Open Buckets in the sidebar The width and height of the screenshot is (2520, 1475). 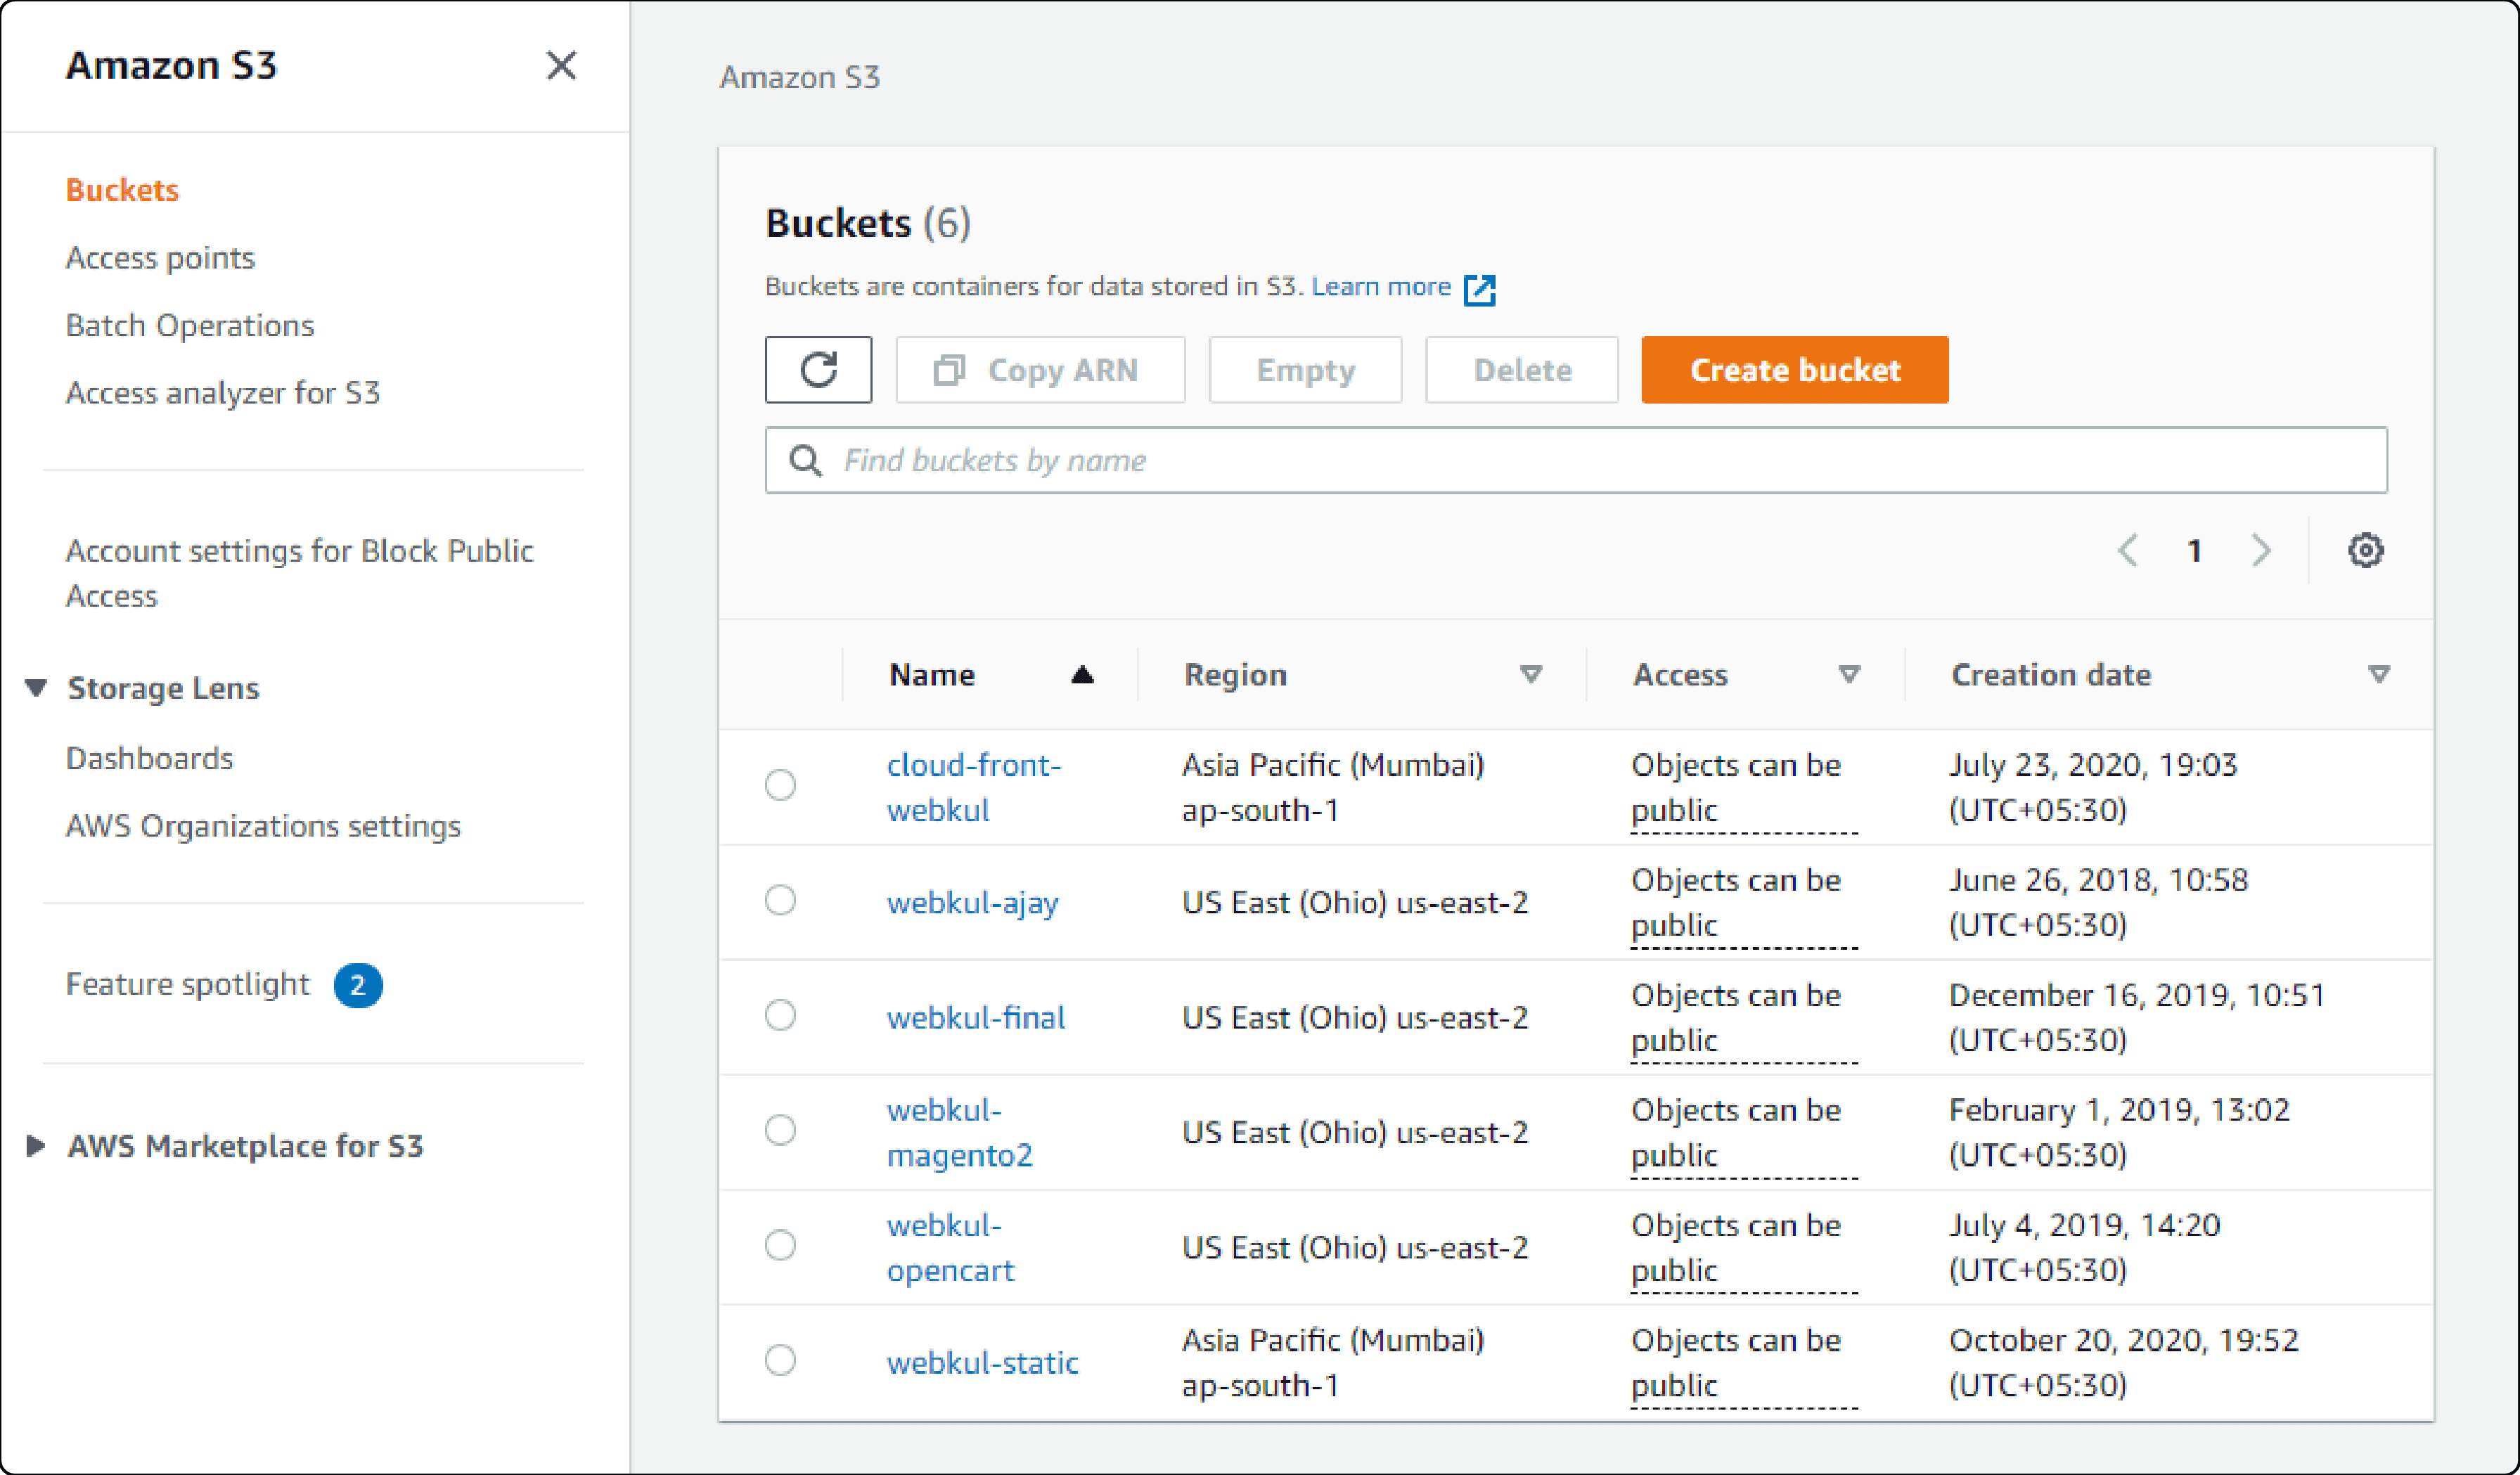122,190
